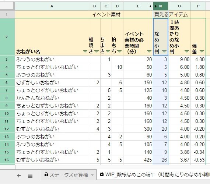Switch to ステータス計算機 sheet tab
The height and width of the screenshot is (184, 210).
69,175
